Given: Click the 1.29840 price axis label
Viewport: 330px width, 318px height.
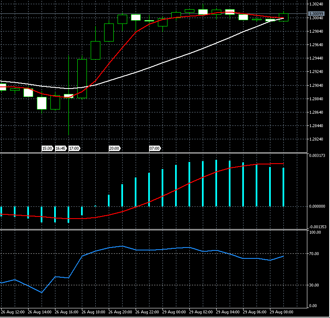Looking at the screenshot, I should pyautogui.click(x=316, y=31).
